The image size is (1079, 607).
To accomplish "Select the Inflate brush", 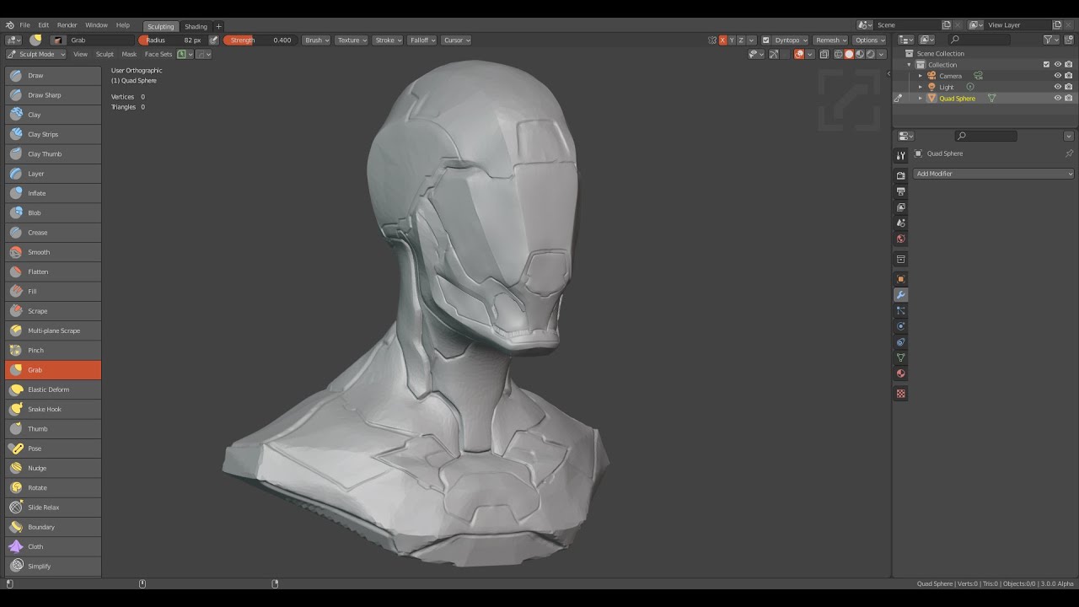I will coord(53,193).
